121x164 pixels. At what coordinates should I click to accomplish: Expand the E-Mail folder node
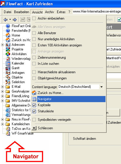2,87
